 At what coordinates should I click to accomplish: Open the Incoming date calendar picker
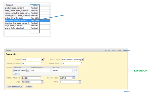click(73, 78)
